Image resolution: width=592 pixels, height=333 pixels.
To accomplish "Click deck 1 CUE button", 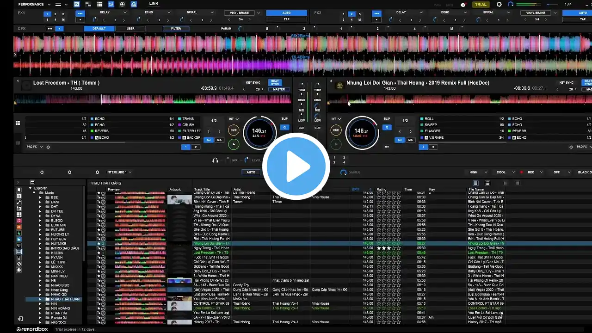I will pos(234,130).
